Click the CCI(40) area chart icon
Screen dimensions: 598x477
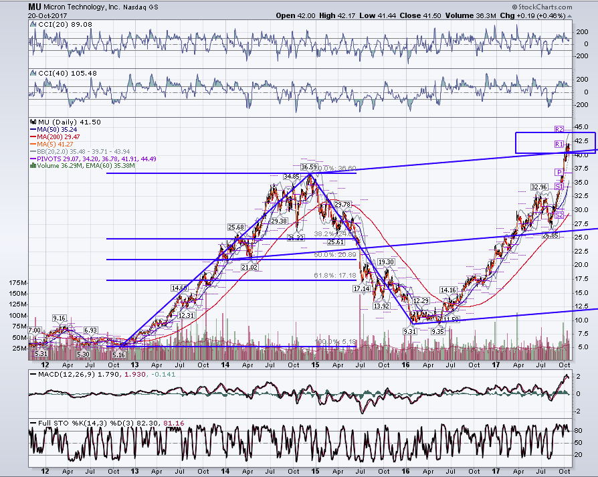[33, 73]
